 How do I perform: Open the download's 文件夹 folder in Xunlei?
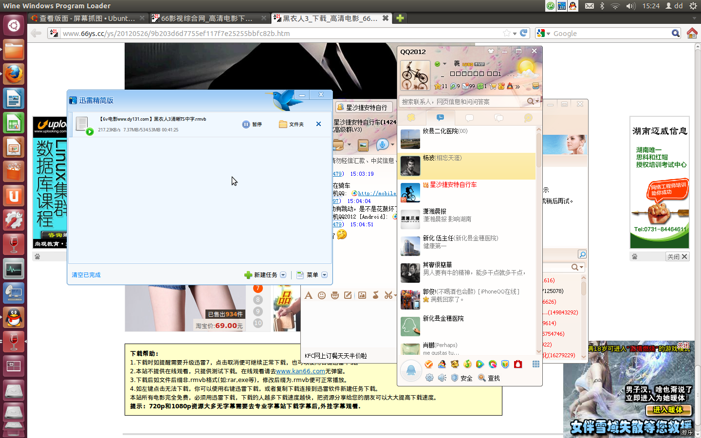[291, 124]
